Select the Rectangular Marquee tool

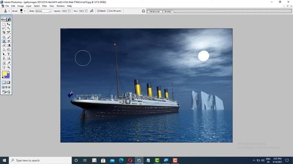[4, 24]
